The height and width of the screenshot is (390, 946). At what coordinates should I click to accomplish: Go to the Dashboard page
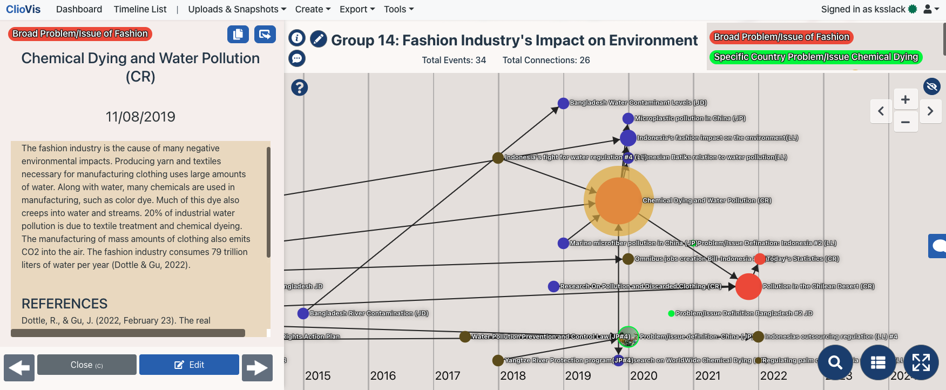79,9
